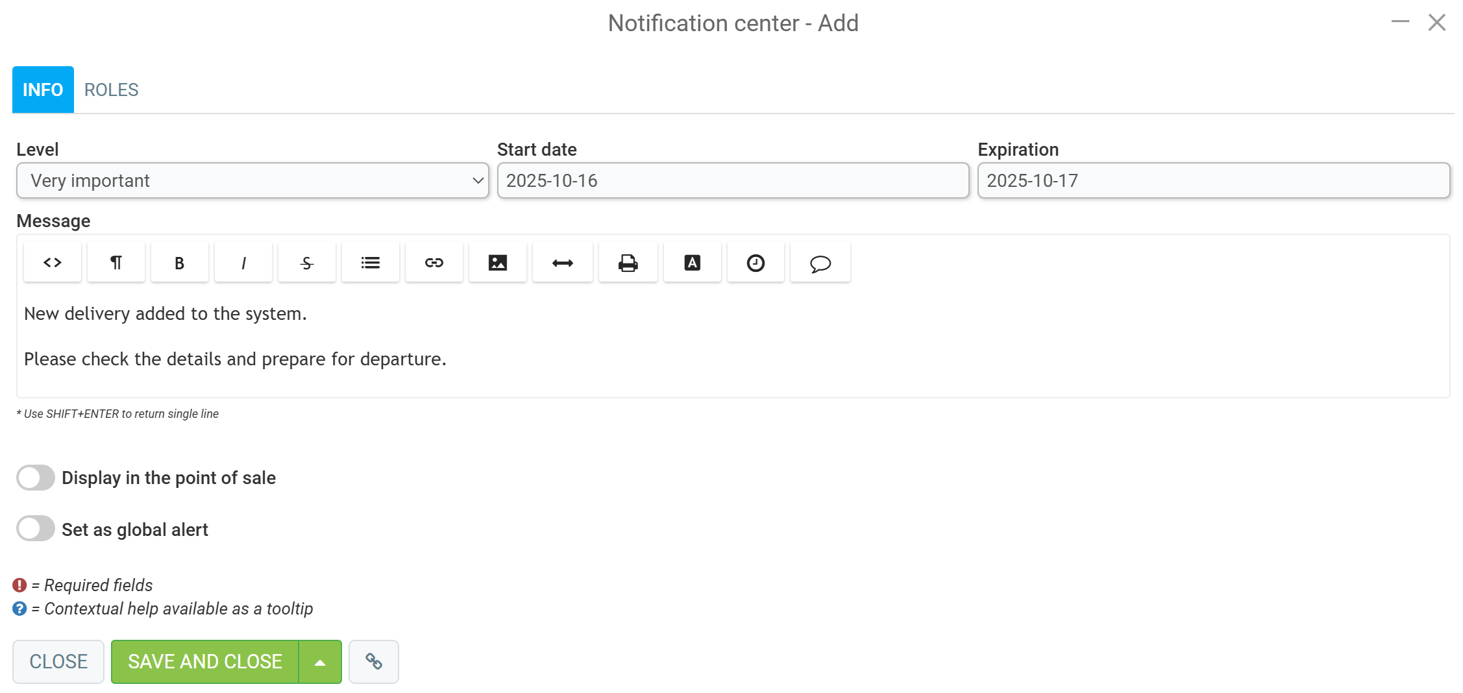Apply strikethrough formatting to the text
The height and width of the screenshot is (693, 1463).
pyautogui.click(x=307, y=262)
